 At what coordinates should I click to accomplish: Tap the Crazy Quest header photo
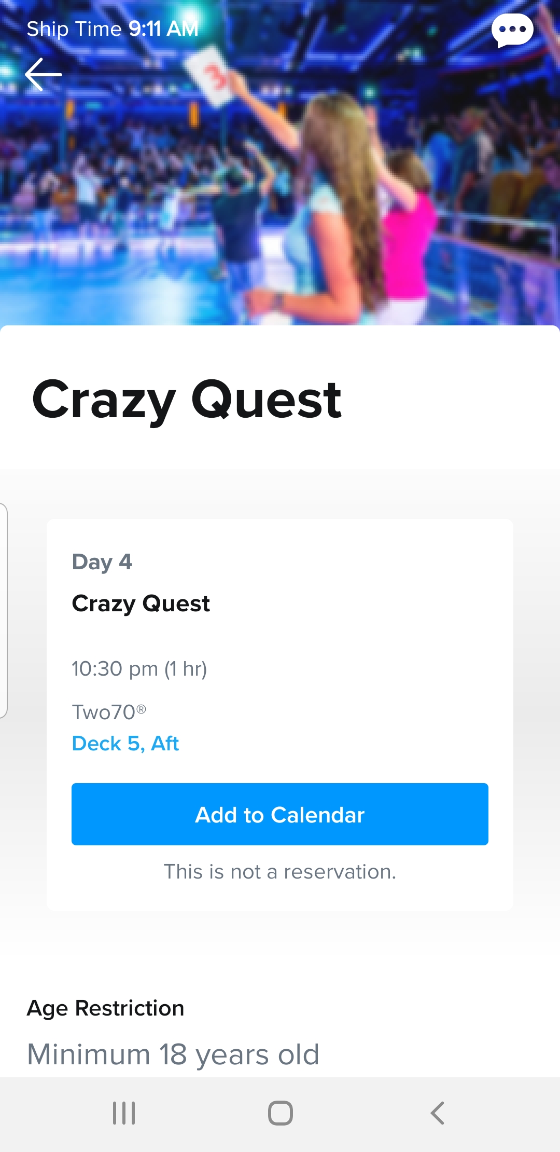280,163
